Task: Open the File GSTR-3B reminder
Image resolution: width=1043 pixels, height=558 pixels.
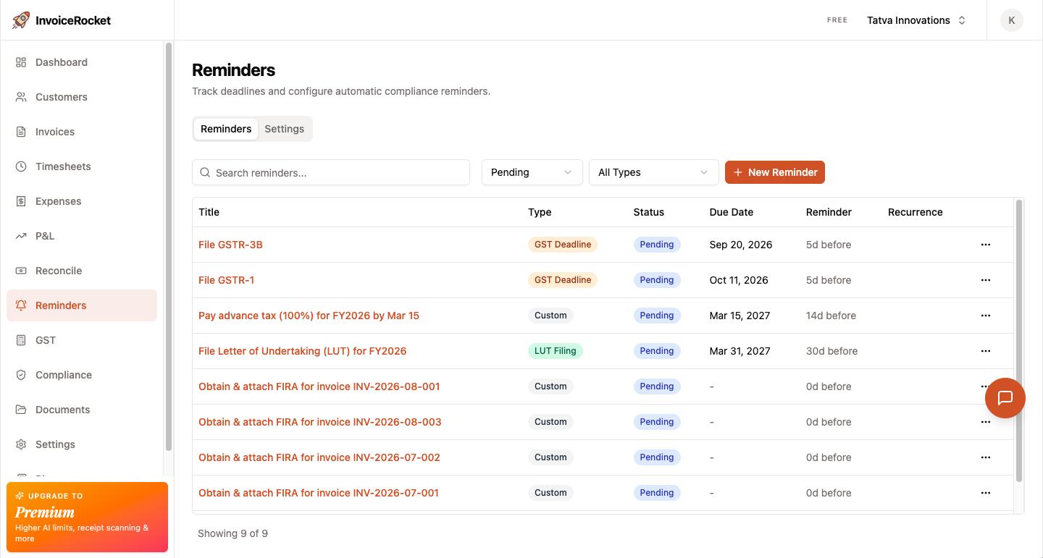Action: [x=230, y=245]
